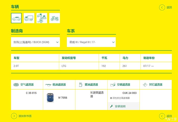Image resolution: width=178 pixels, height=122 pixels.
Task: Select the 2.0T LTG vehicle row
Action: coord(91,66)
